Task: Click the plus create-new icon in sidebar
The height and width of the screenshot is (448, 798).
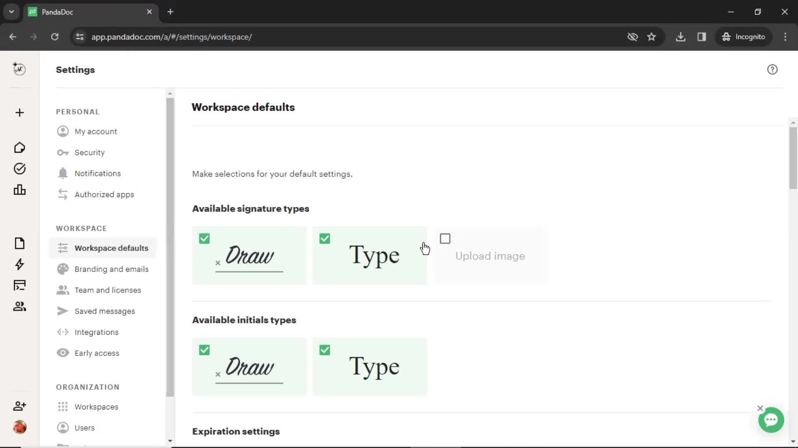Action: tap(20, 113)
